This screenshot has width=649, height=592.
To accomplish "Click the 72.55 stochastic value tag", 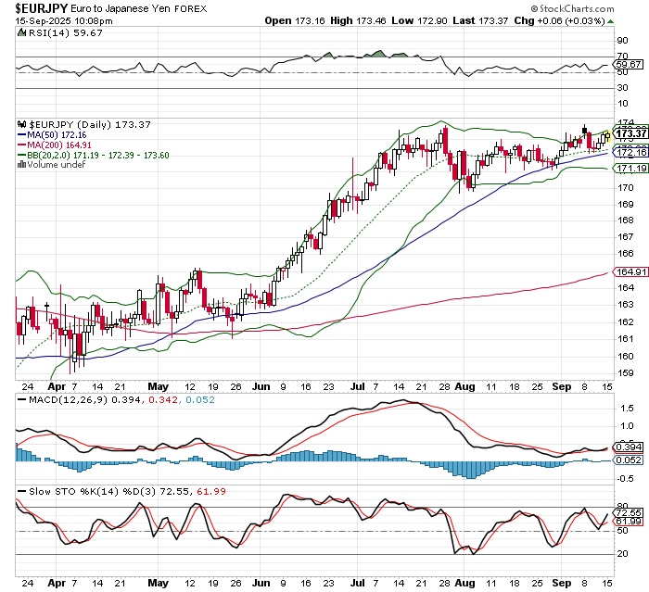I will (630, 512).
